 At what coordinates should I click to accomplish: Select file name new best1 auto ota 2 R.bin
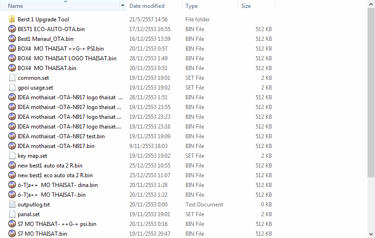[x=50, y=166]
